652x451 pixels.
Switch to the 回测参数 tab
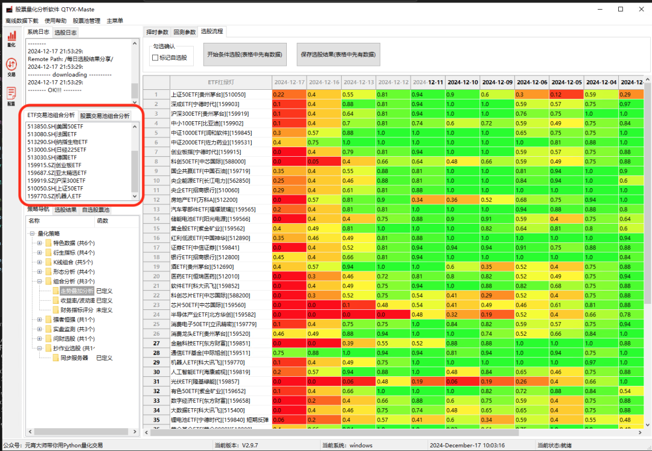click(185, 32)
